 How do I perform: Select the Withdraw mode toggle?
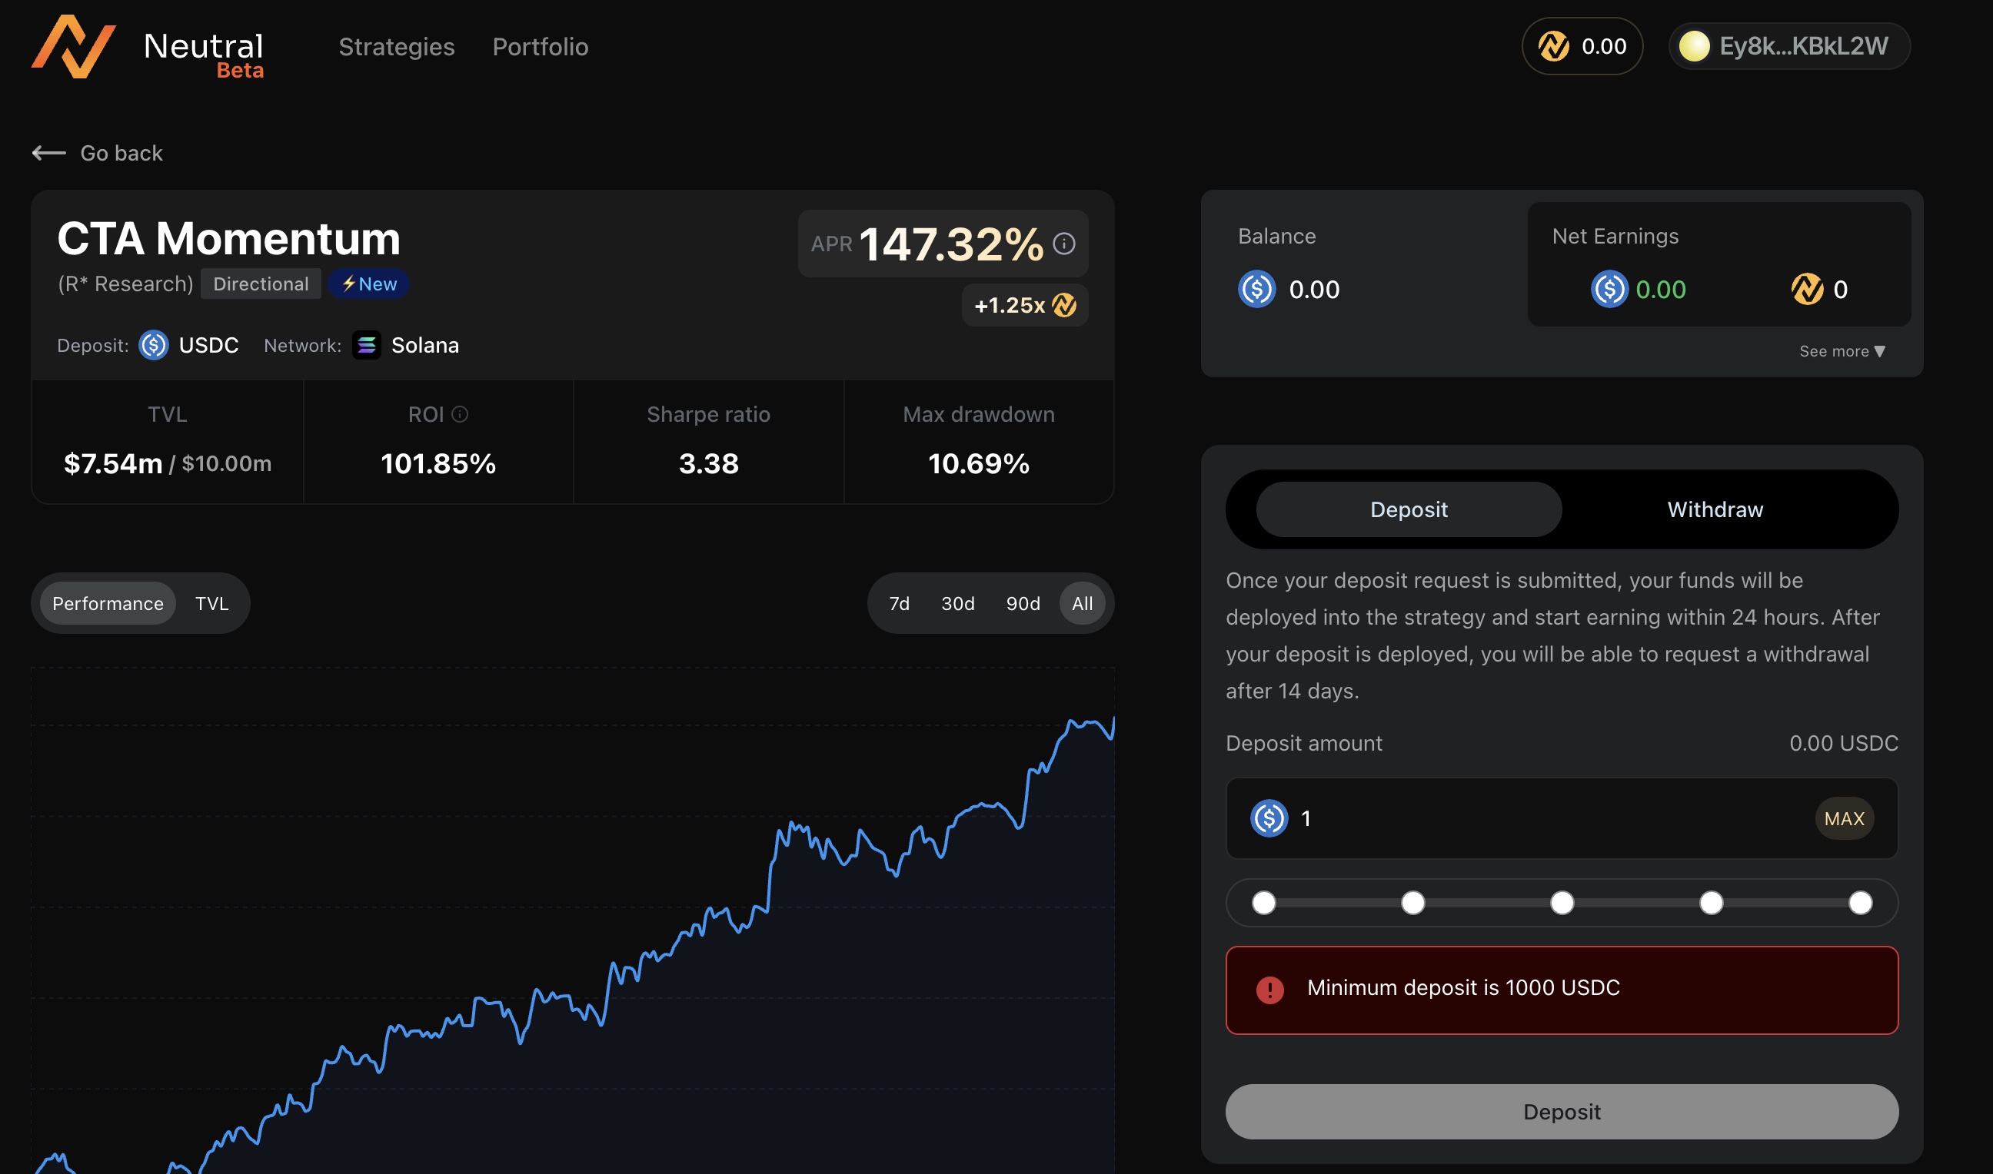[1715, 509]
